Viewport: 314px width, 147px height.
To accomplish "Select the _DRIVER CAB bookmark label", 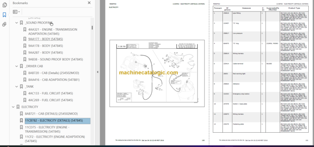I will [34, 66].
